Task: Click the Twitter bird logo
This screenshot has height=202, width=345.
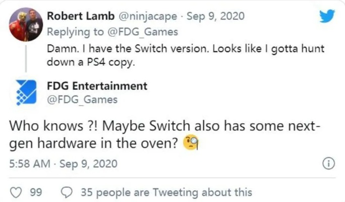Action: click(326, 17)
